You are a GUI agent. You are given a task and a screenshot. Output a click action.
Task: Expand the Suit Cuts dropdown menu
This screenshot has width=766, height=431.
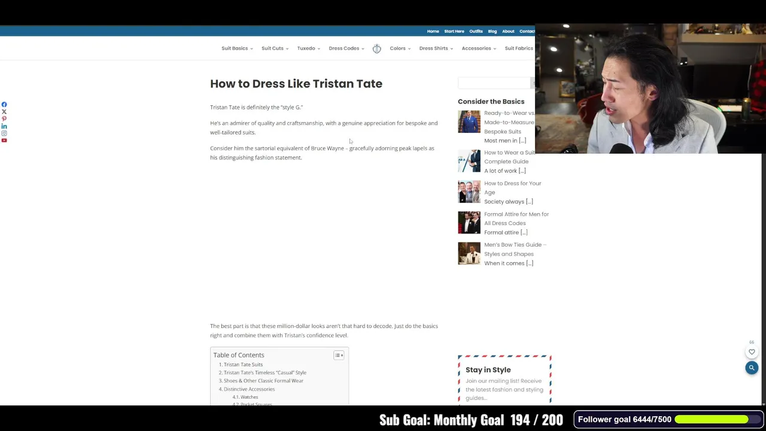(275, 48)
